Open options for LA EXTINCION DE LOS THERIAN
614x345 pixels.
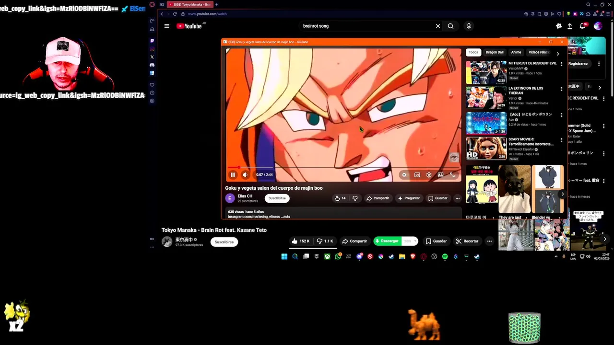[562, 89]
